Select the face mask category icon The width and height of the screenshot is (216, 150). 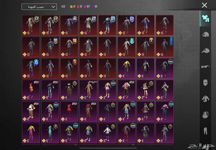tap(205, 83)
